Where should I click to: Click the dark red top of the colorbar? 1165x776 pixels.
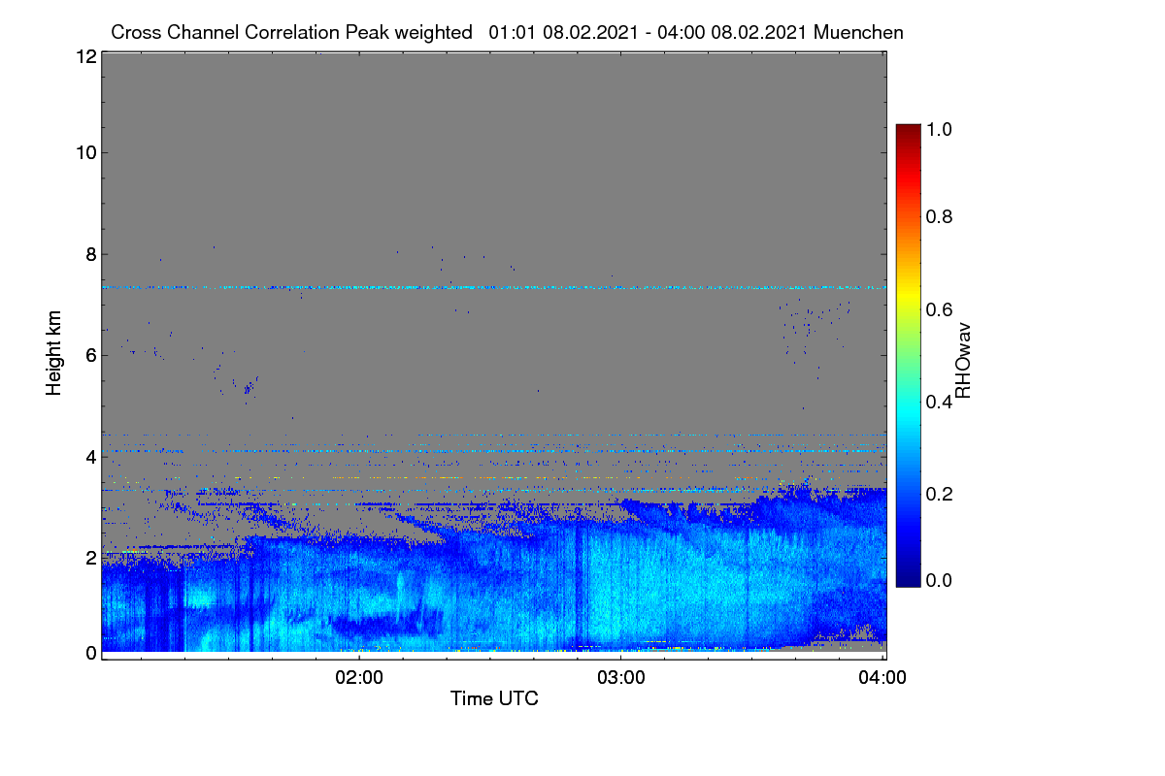click(908, 131)
